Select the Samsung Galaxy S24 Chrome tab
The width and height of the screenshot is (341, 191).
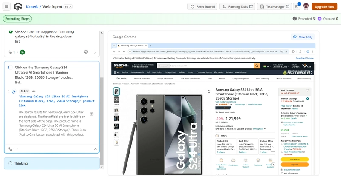click(133, 46)
